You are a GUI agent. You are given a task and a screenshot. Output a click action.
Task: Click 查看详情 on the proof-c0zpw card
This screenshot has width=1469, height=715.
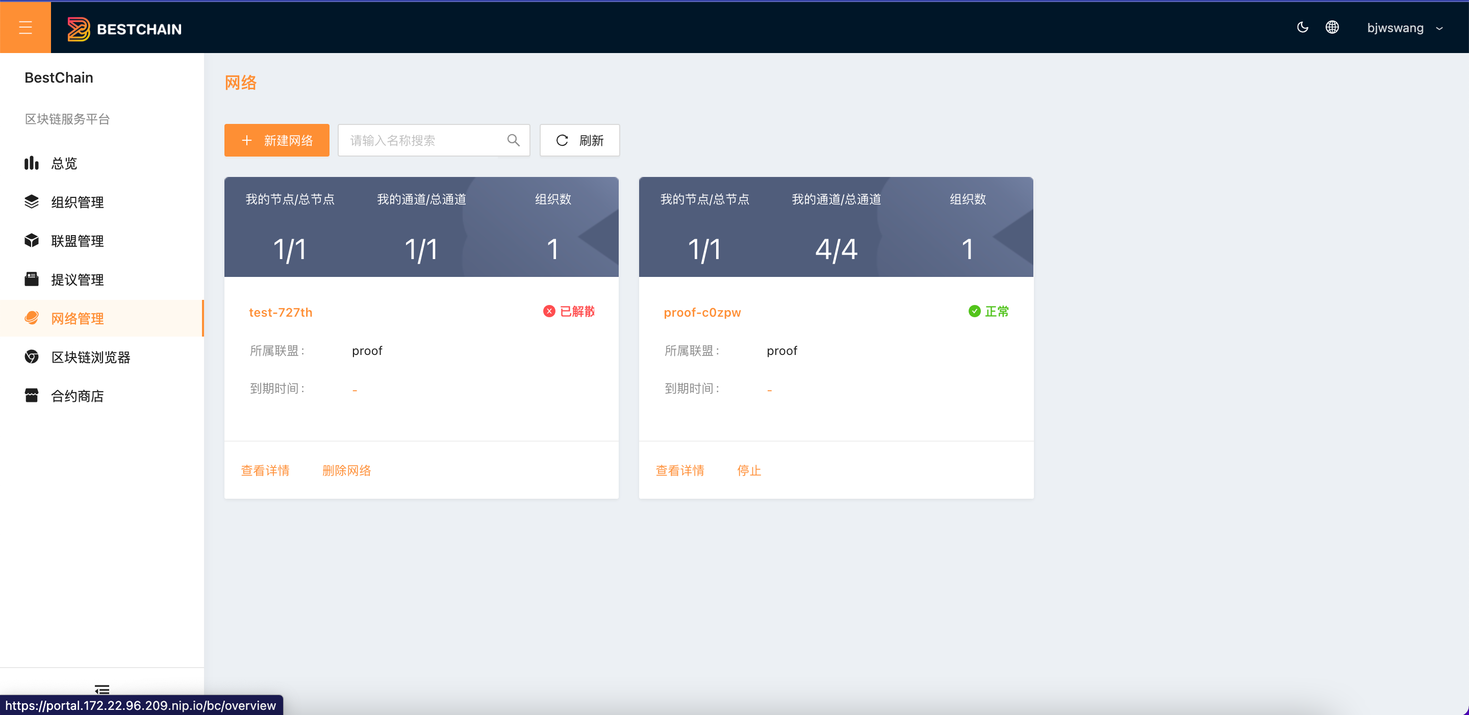[680, 470]
